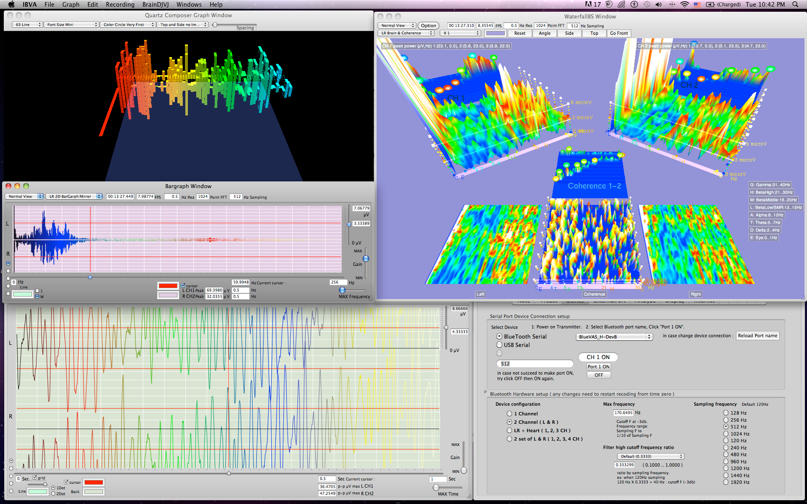Choose 1024 Hz sampling frequency
This screenshot has width=807, height=504.
click(x=726, y=434)
